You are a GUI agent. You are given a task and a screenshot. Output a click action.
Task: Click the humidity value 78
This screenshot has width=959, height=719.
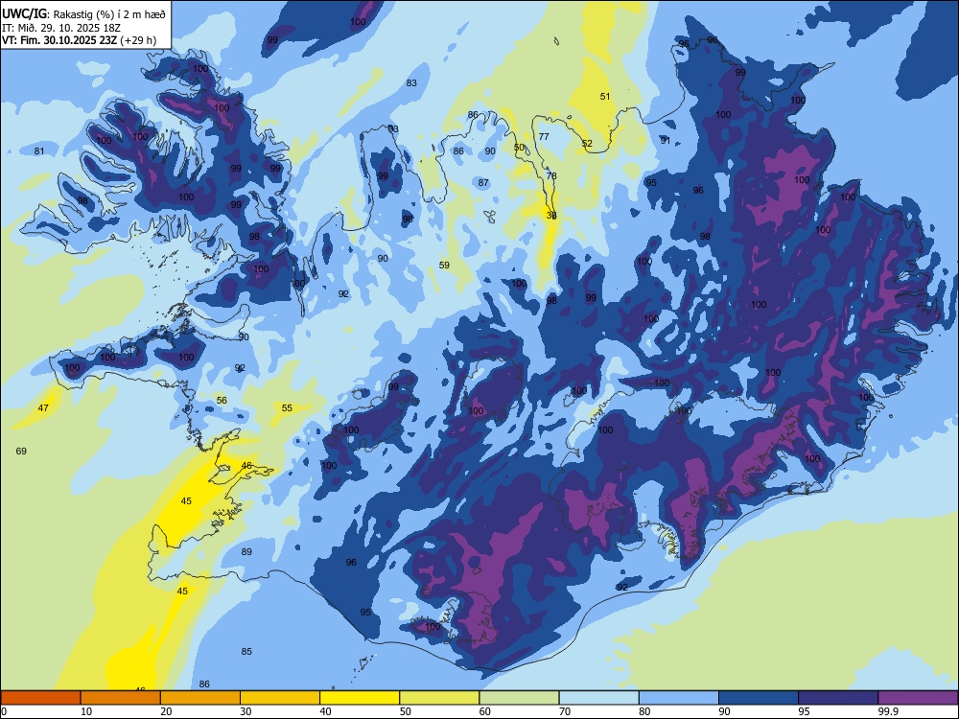(x=551, y=176)
